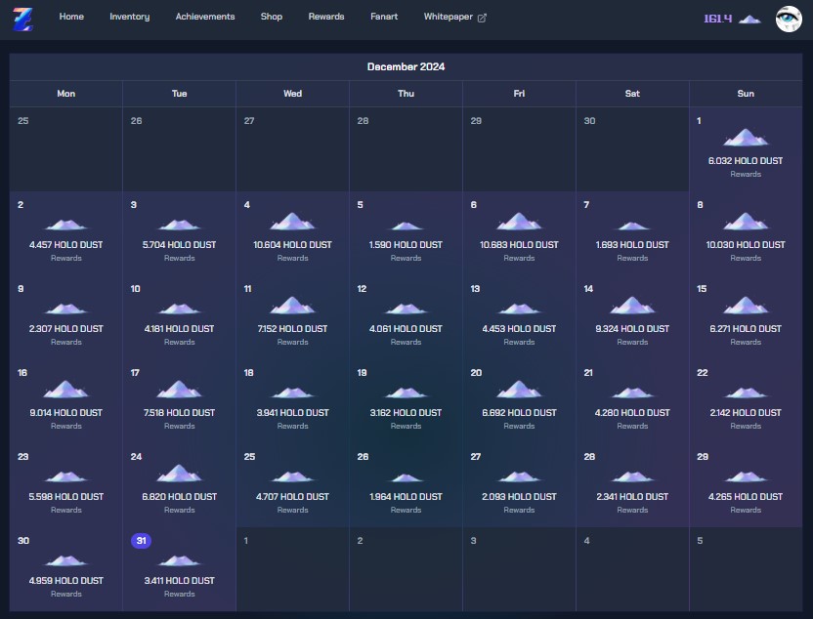
Task: Open the Fanart section
Action: [x=384, y=17]
